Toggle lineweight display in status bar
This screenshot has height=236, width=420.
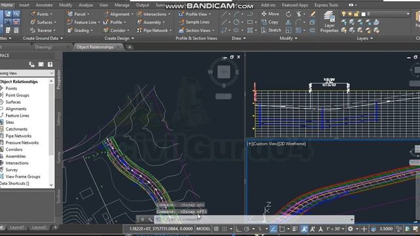[295, 229]
